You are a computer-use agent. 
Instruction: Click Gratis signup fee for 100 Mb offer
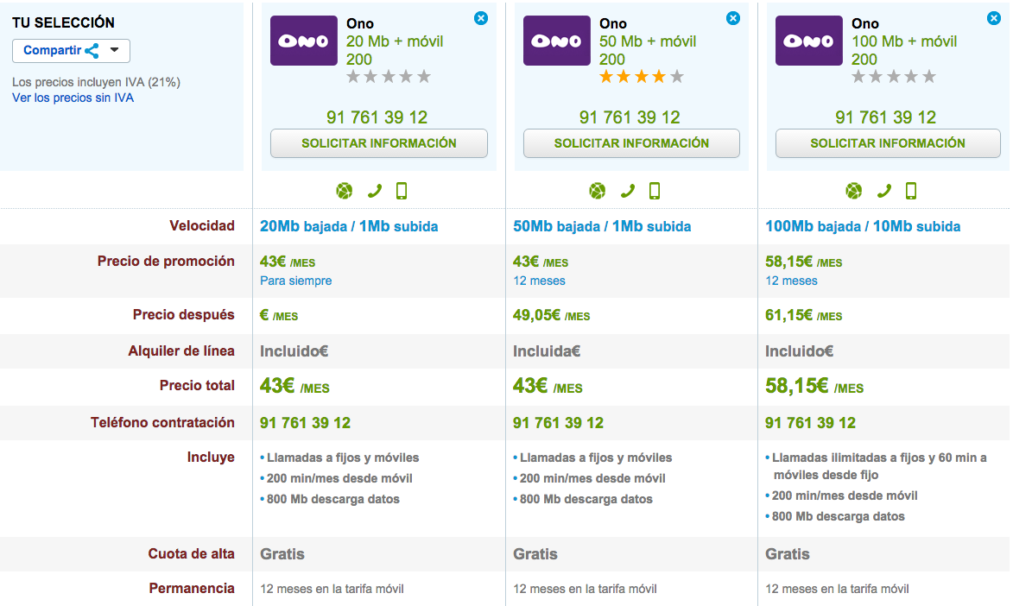coord(787,554)
